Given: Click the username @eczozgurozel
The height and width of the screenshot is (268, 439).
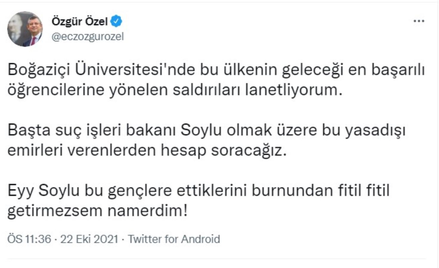Looking at the screenshot, I should pyautogui.click(x=87, y=36).
